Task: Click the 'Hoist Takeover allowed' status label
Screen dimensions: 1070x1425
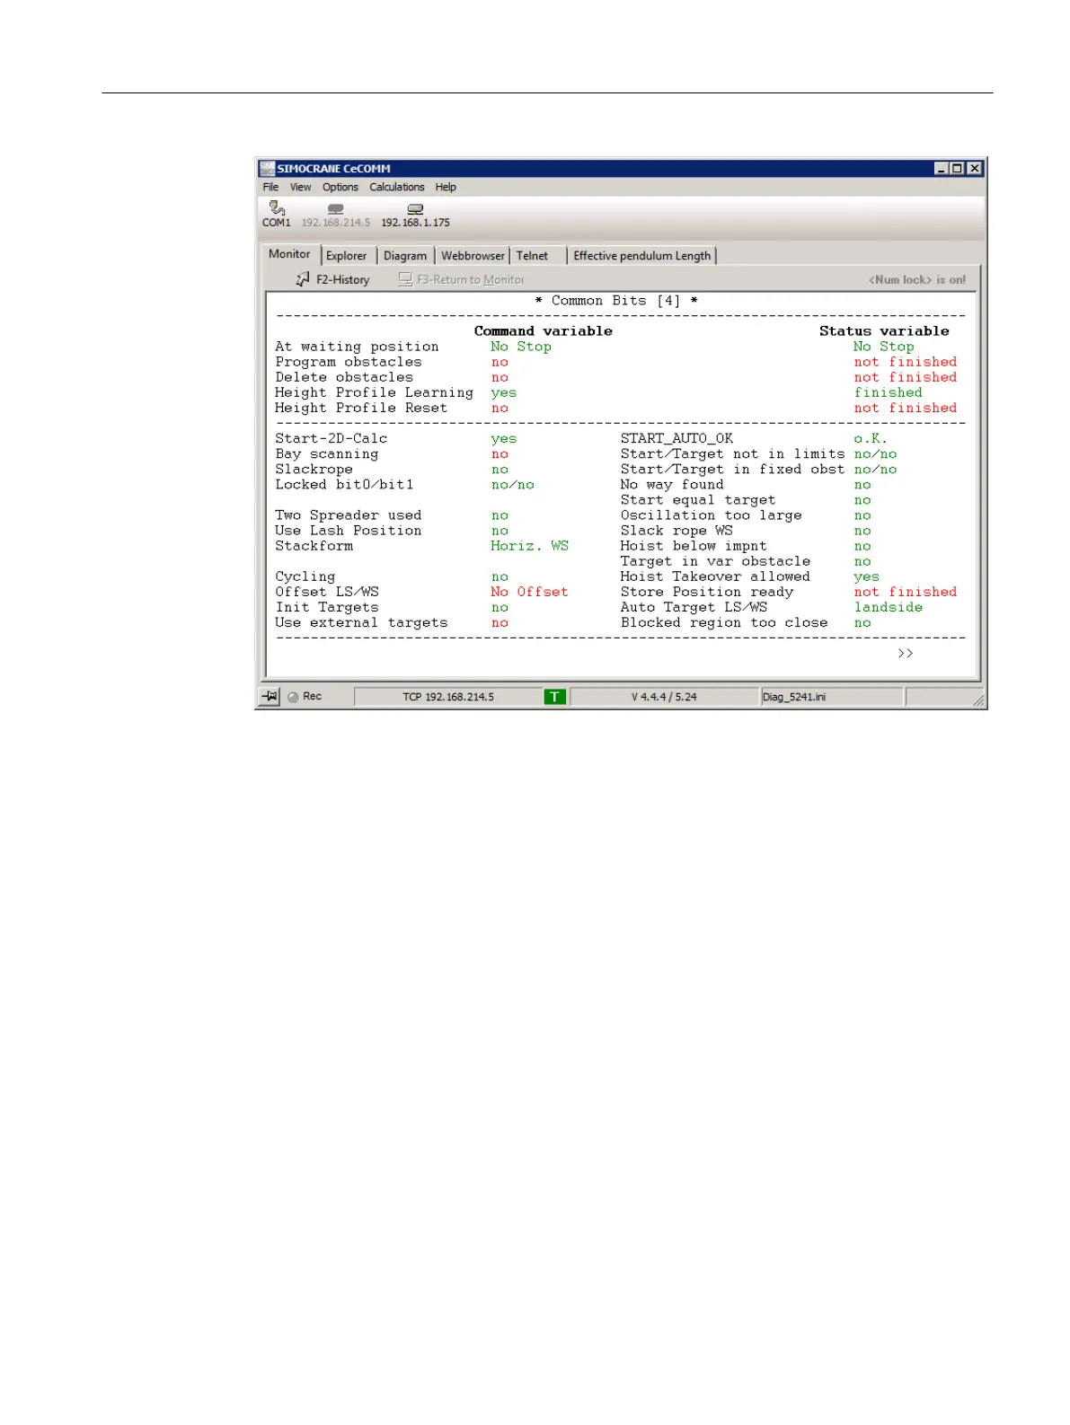Action: click(715, 576)
